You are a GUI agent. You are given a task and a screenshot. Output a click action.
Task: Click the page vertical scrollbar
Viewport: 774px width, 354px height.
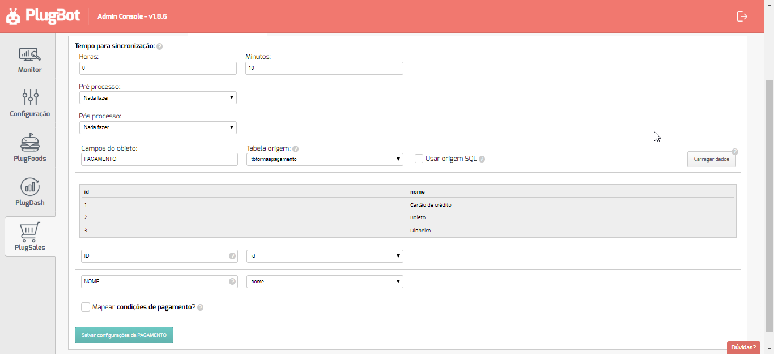pyautogui.click(x=769, y=206)
